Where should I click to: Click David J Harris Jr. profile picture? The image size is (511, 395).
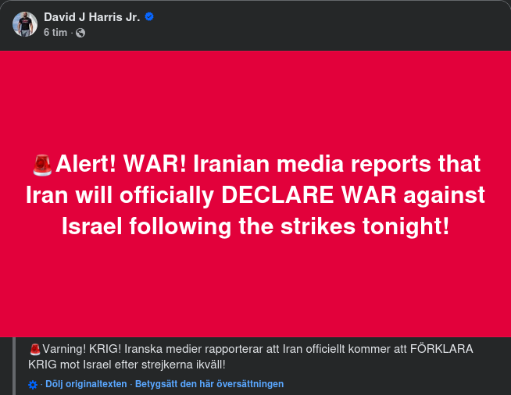[25, 24]
